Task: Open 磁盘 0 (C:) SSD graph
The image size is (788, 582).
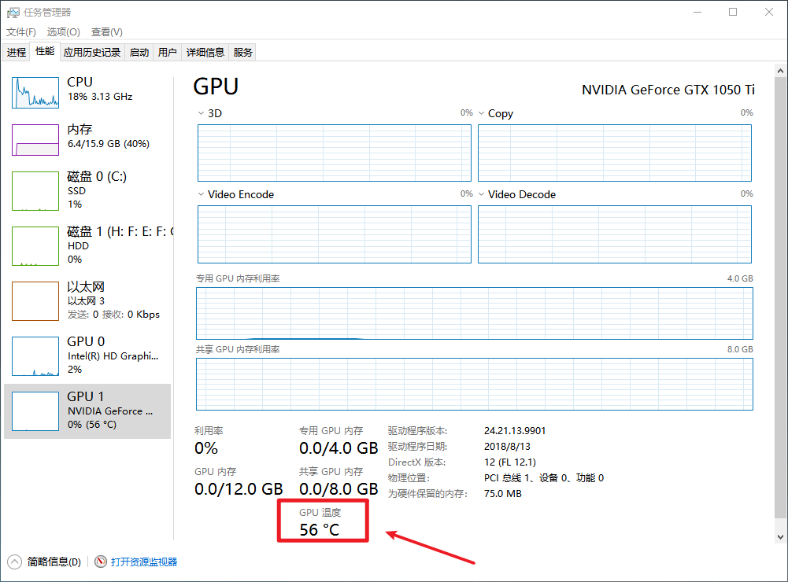Action: [35, 191]
